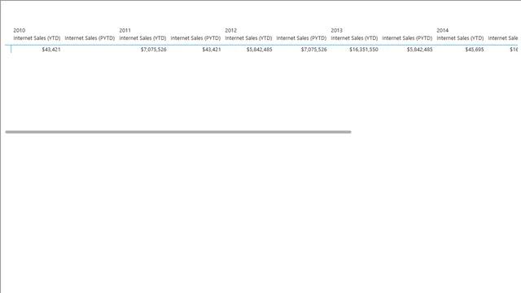
Task: Click Internet Sales (YTD) header under 2014
Action: pos(460,38)
